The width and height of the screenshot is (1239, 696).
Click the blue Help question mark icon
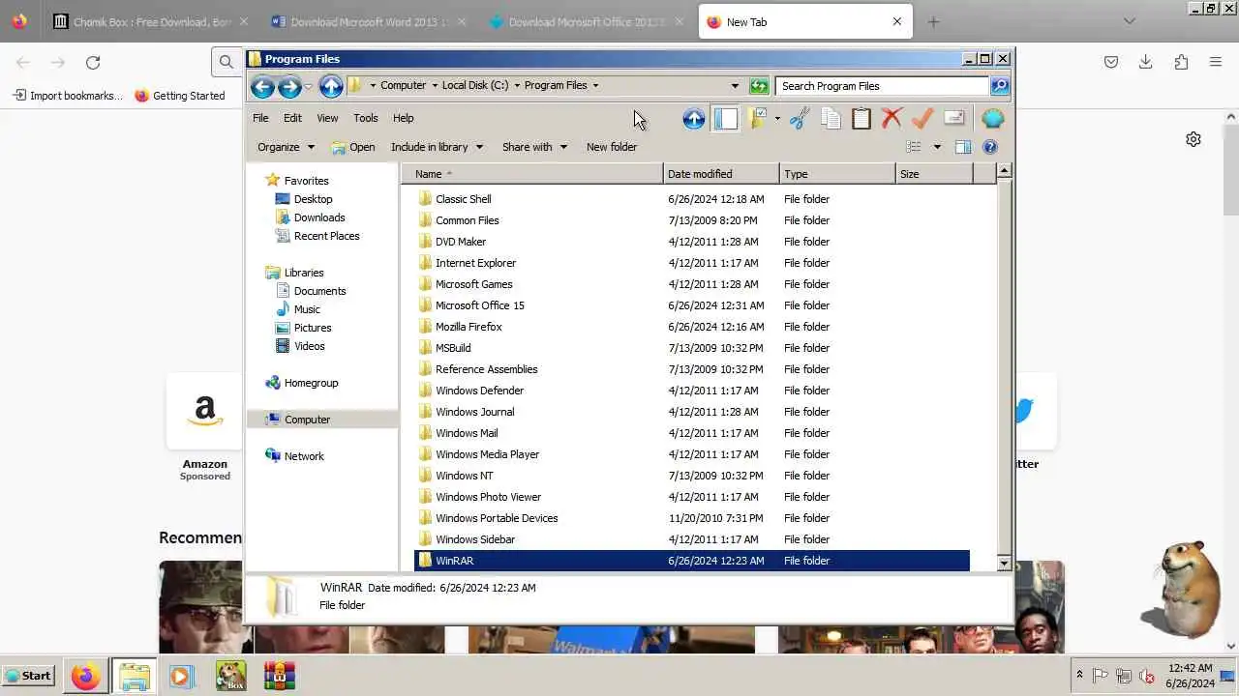coord(990,147)
